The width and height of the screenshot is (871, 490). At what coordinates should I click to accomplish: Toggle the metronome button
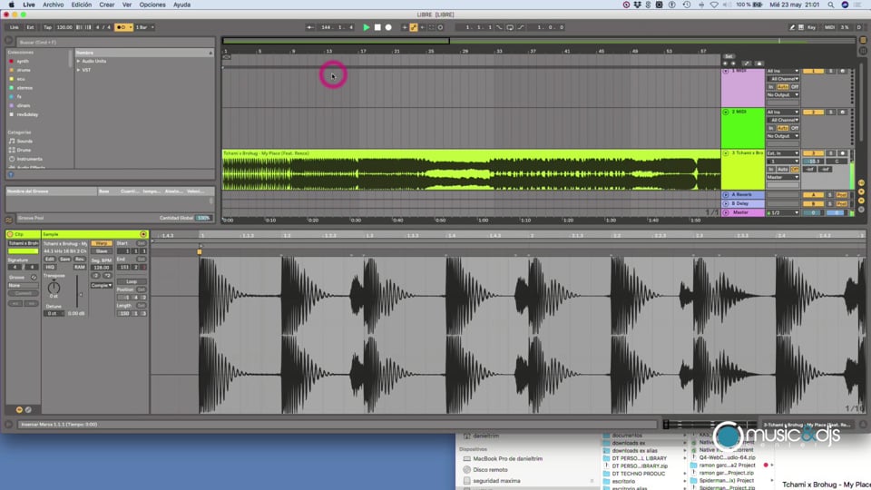(122, 27)
